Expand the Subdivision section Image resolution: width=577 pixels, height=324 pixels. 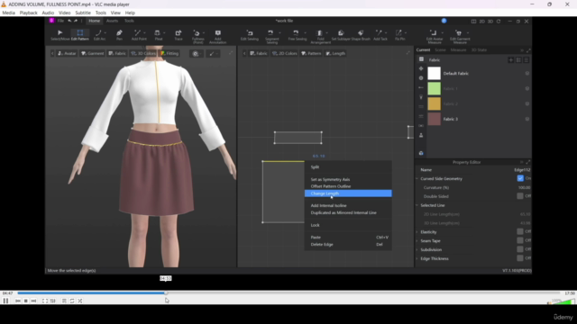pyautogui.click(x=417, y=250)
